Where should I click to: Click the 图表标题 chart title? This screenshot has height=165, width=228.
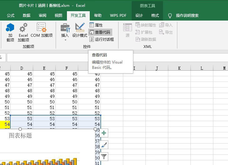point(20,136)
